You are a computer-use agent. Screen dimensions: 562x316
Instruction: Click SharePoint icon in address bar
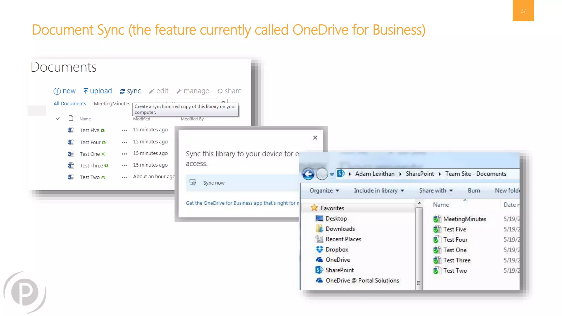341,174
